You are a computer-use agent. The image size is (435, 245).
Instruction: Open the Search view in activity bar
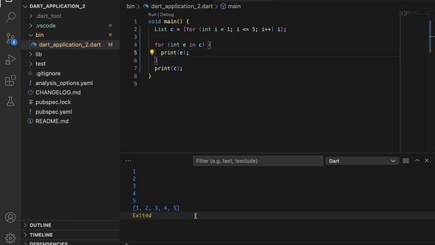[x=10, y=17]
